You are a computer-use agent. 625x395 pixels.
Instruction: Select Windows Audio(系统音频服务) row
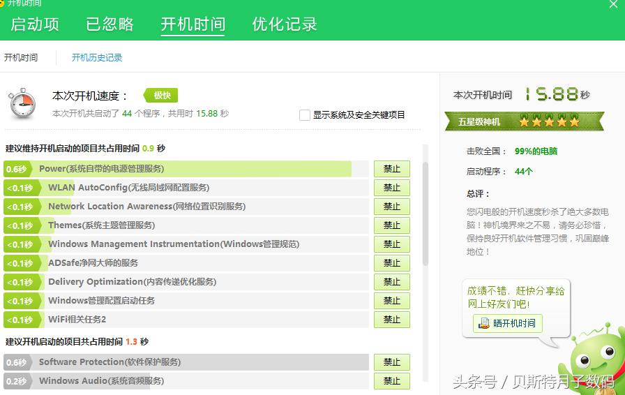click(x=186, y=381)
